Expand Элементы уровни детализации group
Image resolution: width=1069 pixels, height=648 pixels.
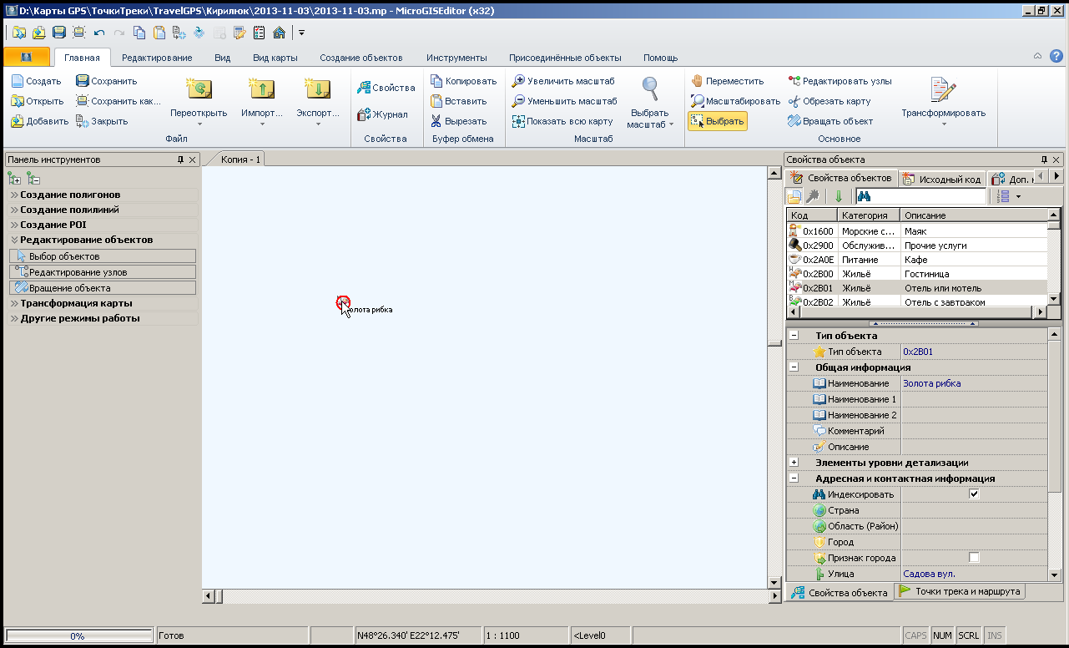tap(794, 463)
